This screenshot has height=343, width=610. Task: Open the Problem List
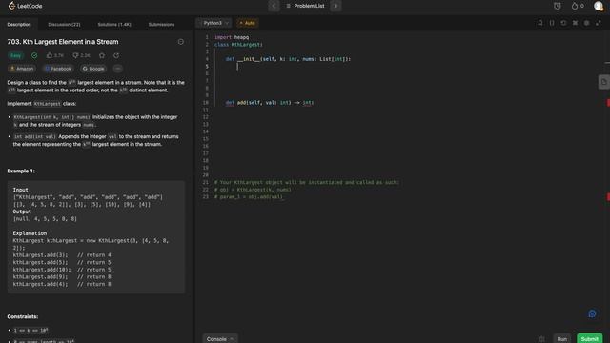pos(305,6)
